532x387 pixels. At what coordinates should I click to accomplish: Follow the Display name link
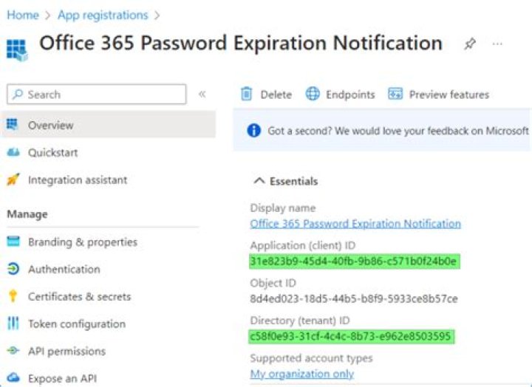pos(355,224)
